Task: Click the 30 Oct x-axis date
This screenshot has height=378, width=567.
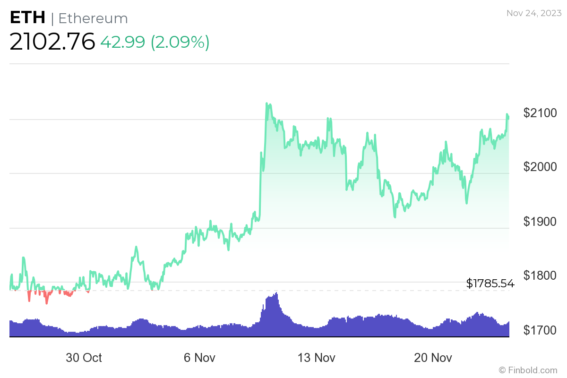Action: [84, 358]
